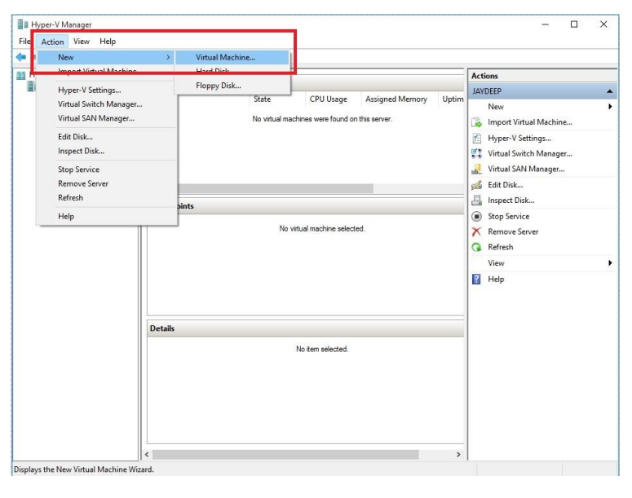Image resolution: width=632 pixels, height=498 pixels.
Task: Collapse the JAYDEEP actions section
Action: pyautogui.click(x=610, y=91)
